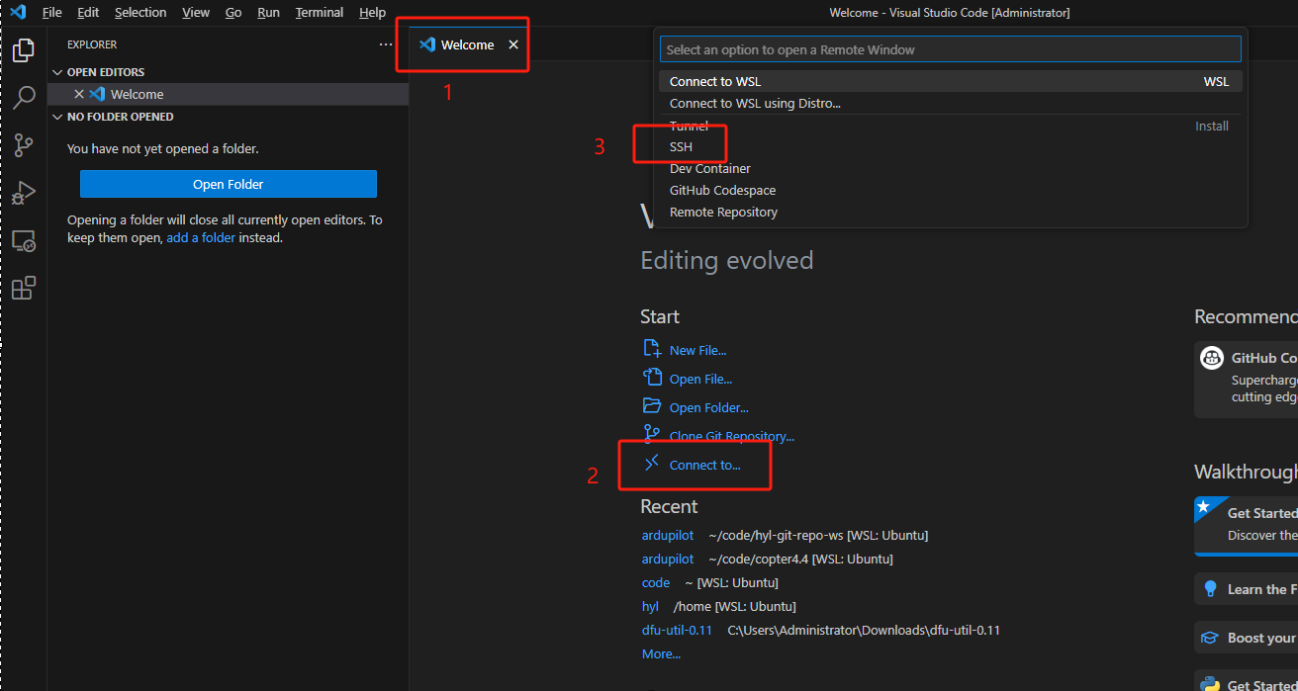This screenshot has height=691, width=1298.
Task: Collapse the Open Editors section
Action: pos(57,72)
